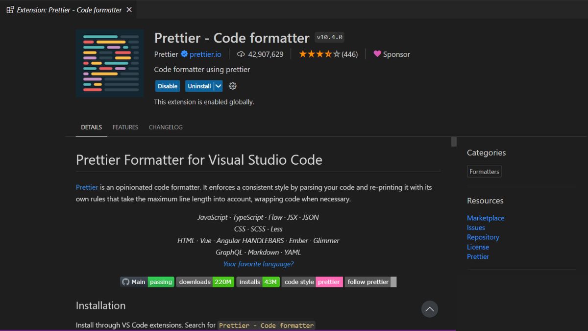Click the scroll-to-top arrow button
588x331 pixels.
(x=430, y=309)
